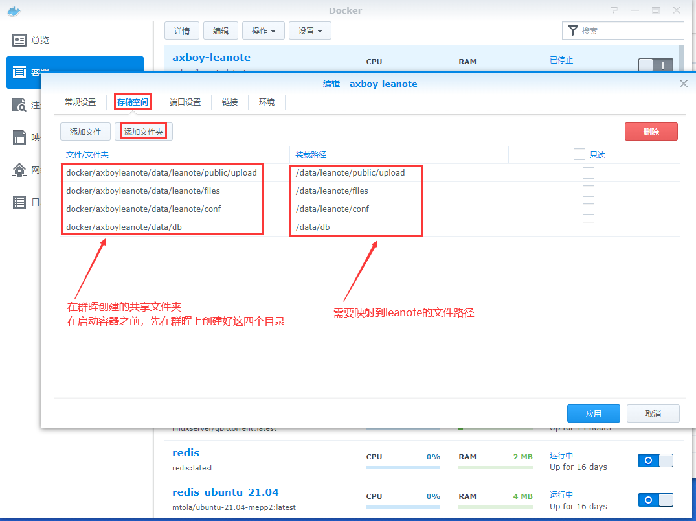Viewport: 696px width, 521px height.
Task: Select the redis-ubuntu-21.04 container name
Action: [225, 492]
